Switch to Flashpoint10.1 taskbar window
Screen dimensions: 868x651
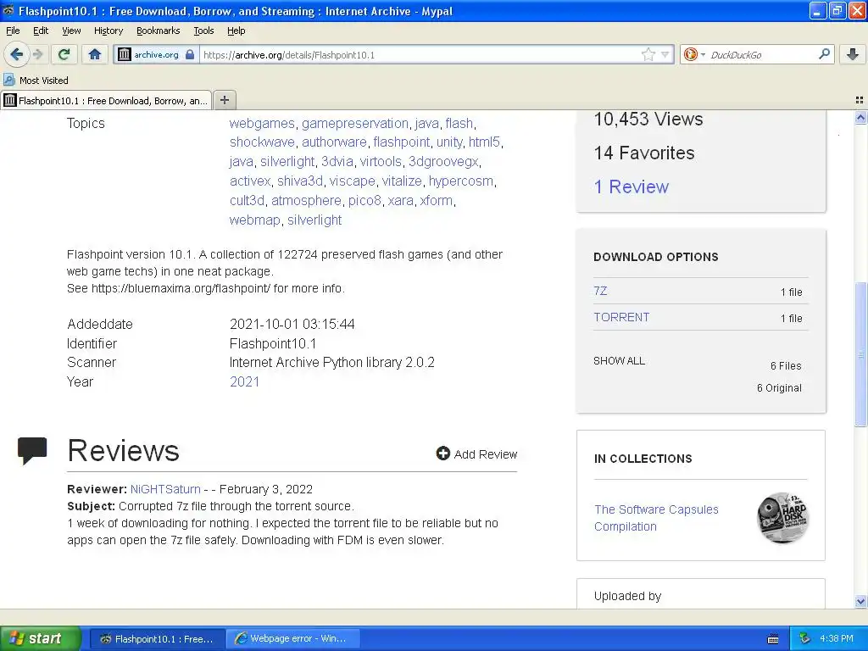click(x=157, y=638)
